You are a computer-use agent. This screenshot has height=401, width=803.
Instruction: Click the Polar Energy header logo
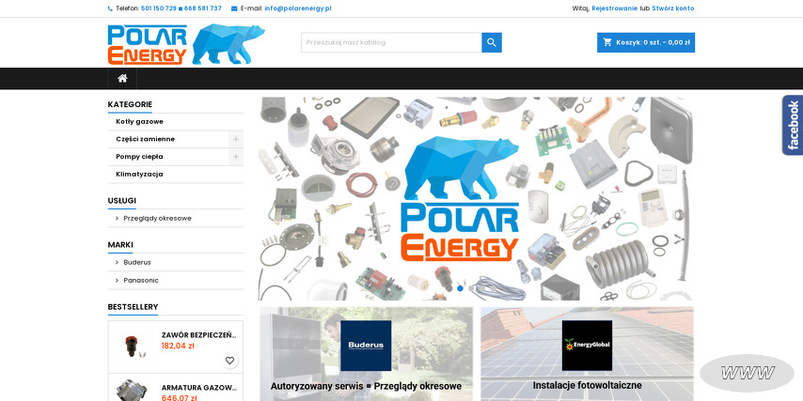(186, 44)
